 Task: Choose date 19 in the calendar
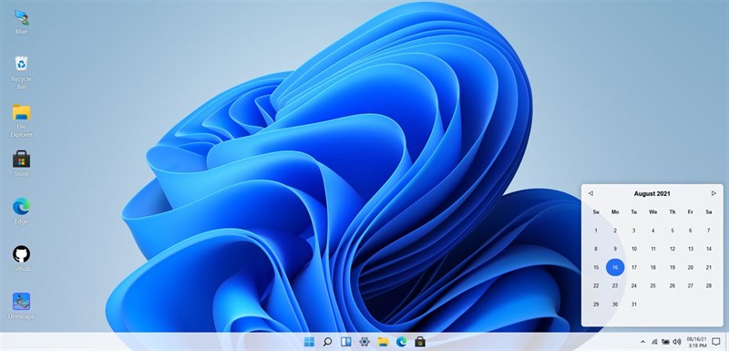coord(673,267)
